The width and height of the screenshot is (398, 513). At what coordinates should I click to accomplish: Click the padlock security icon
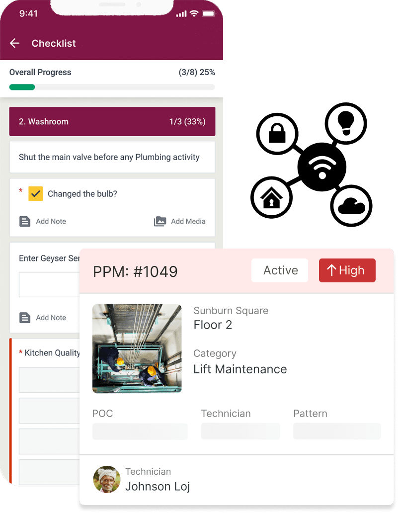coord(277,134)
